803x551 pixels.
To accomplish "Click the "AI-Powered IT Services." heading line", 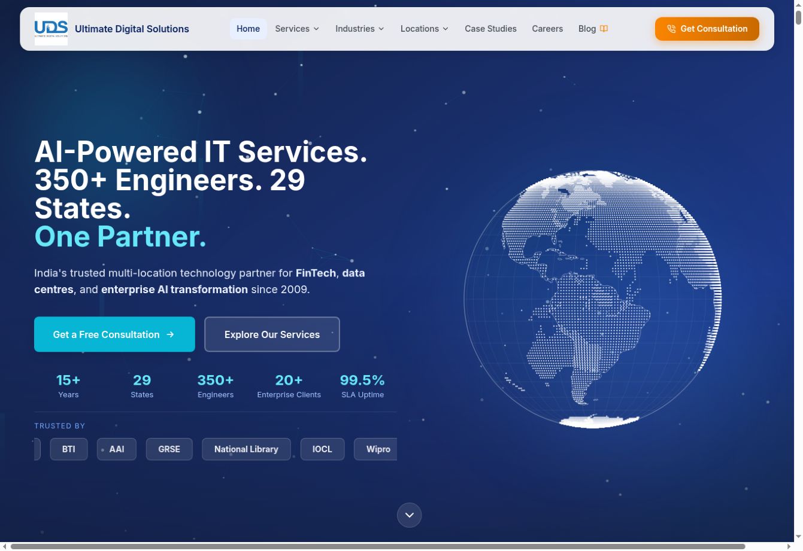I will [201, 152].
